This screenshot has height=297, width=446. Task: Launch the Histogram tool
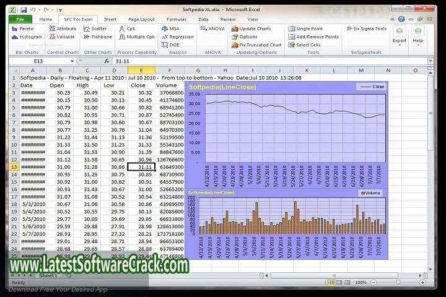pyautogui.click(x=27, y=37)
